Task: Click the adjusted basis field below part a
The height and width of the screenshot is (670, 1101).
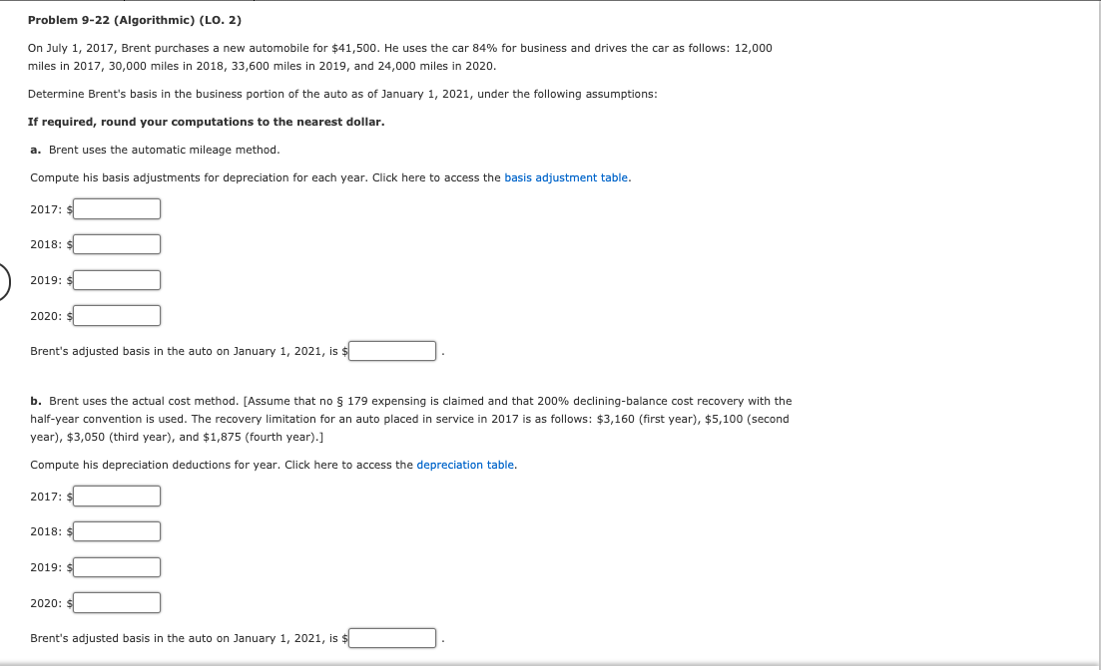Action: [x=391, y=350]
